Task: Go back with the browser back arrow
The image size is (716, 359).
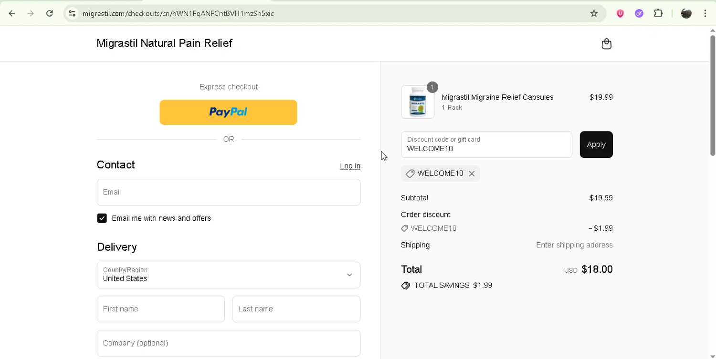Action: point(12,13)
